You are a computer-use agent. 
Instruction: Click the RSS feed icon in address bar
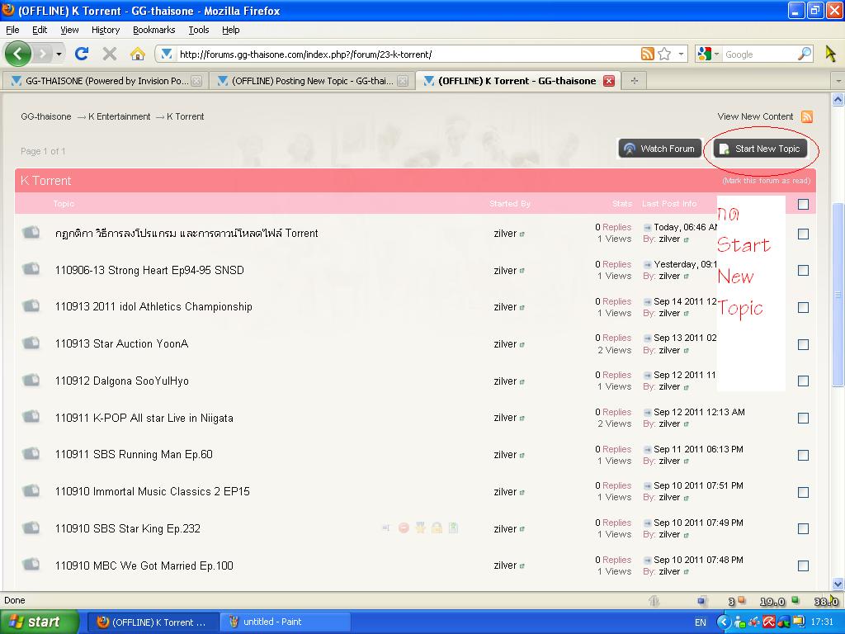click(647, 54)
